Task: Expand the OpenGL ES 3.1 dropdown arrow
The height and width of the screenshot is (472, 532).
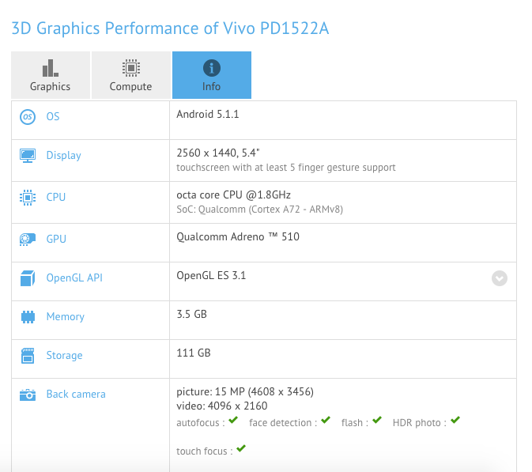Action: pos(499,278)
